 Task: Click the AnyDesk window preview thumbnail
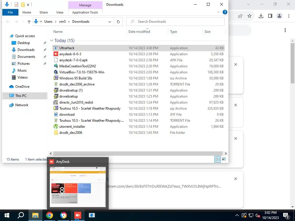[x=78, y=187]
